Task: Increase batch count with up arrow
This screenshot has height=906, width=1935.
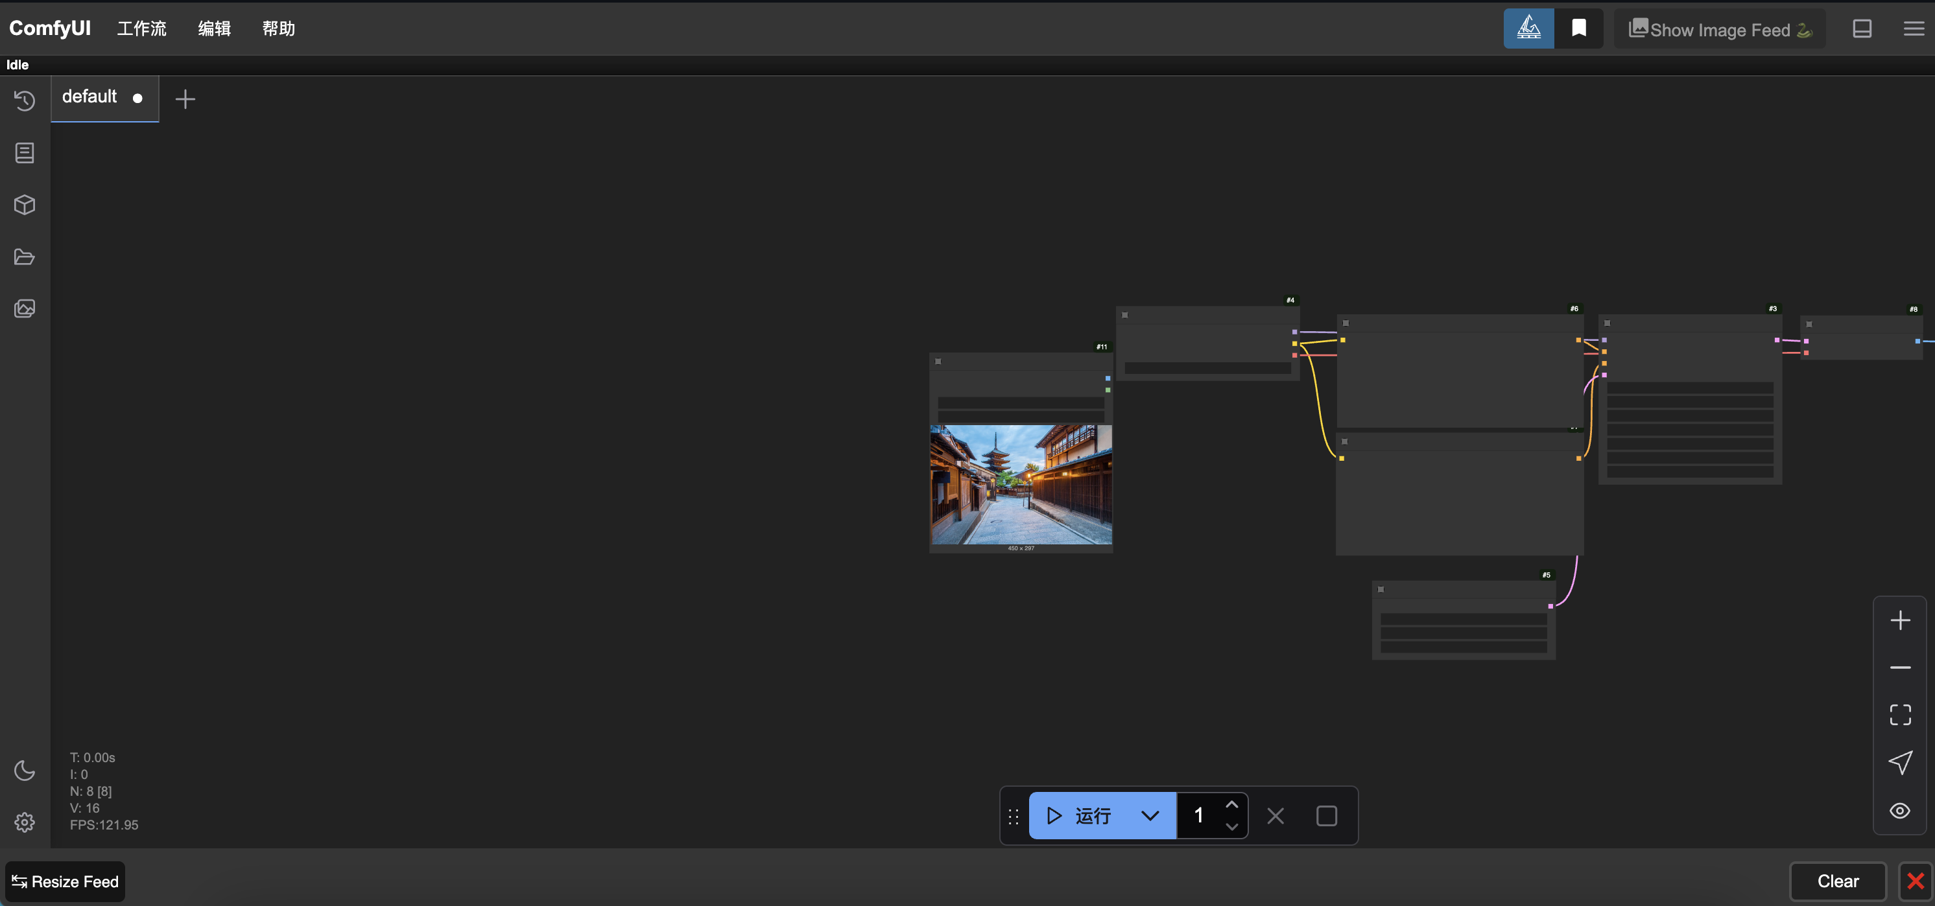Action: [1232, 805]
